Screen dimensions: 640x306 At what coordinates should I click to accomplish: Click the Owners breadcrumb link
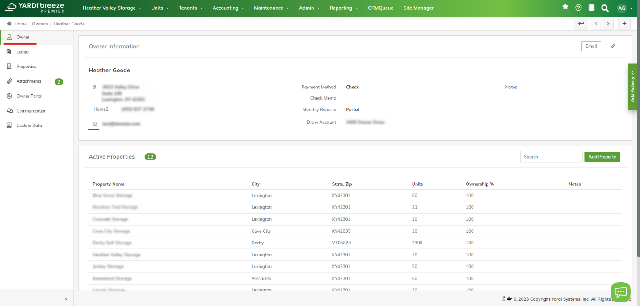[40, 24]
